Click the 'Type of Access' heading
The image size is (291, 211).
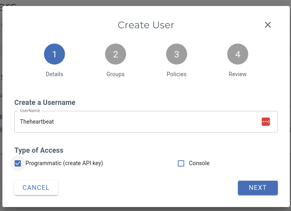click(39, 150)
